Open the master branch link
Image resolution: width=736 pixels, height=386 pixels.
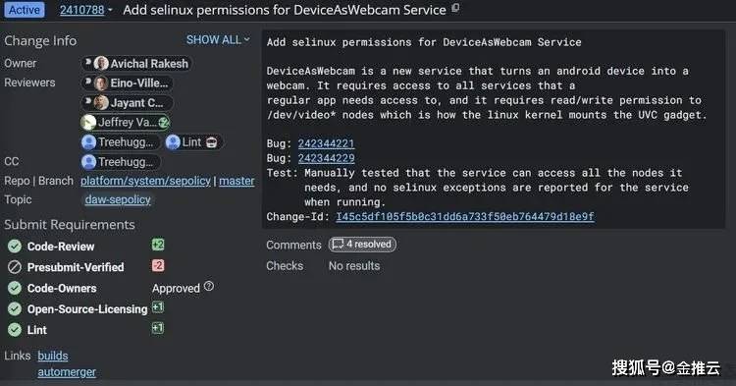pyautogui.click(x=237, y=181)
